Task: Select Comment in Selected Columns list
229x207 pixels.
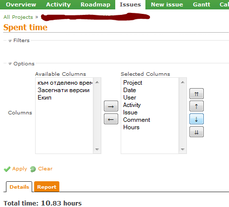Action: tap(137, 120)
